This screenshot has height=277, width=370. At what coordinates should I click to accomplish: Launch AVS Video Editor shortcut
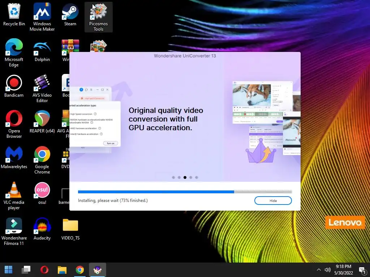[x=42, y=89]
